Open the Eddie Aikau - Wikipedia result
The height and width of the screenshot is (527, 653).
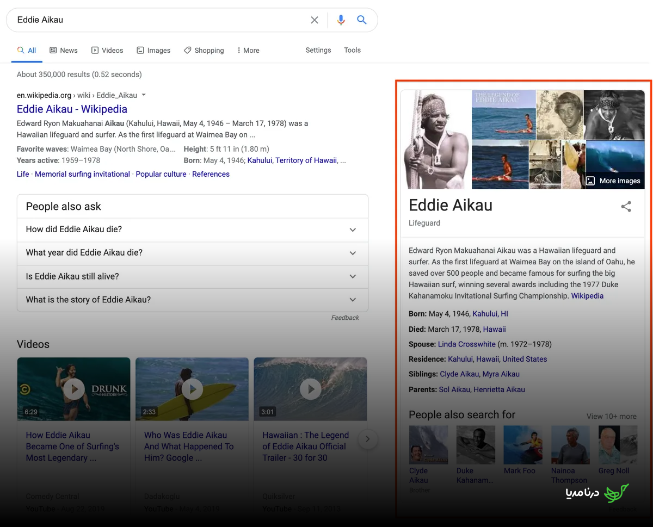[x=72, y=109]
